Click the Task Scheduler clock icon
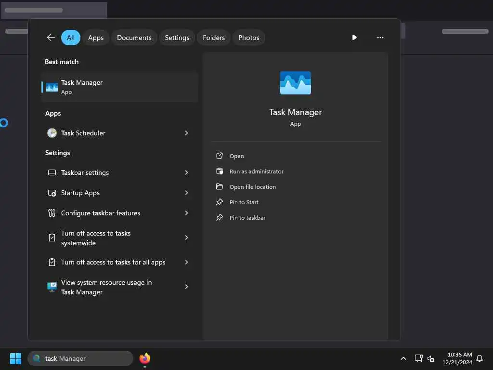The height and width of the screenshot is (370, 493). coord(52,133)
